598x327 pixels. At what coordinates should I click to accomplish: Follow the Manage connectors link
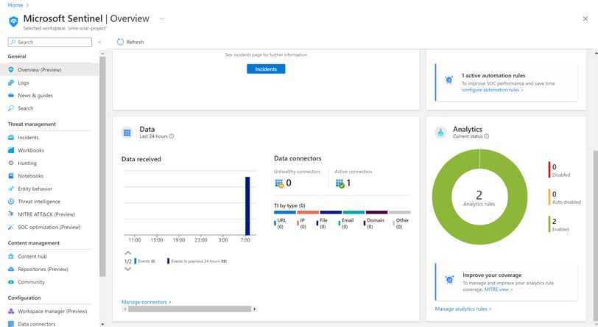pyautogui.click(x=147, y=302)
